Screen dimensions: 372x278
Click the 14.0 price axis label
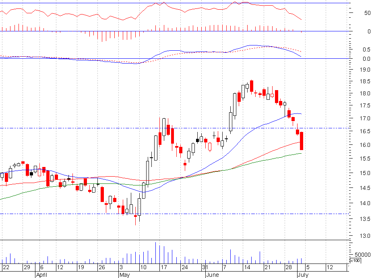(x=365, y=203)
